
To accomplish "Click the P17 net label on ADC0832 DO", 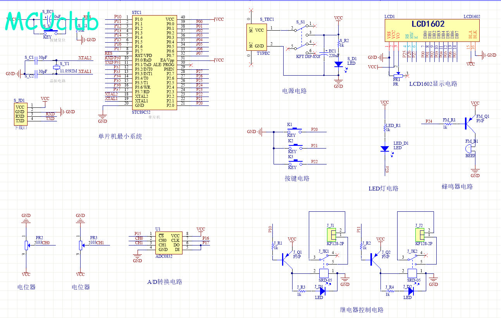I will [206, 243].
